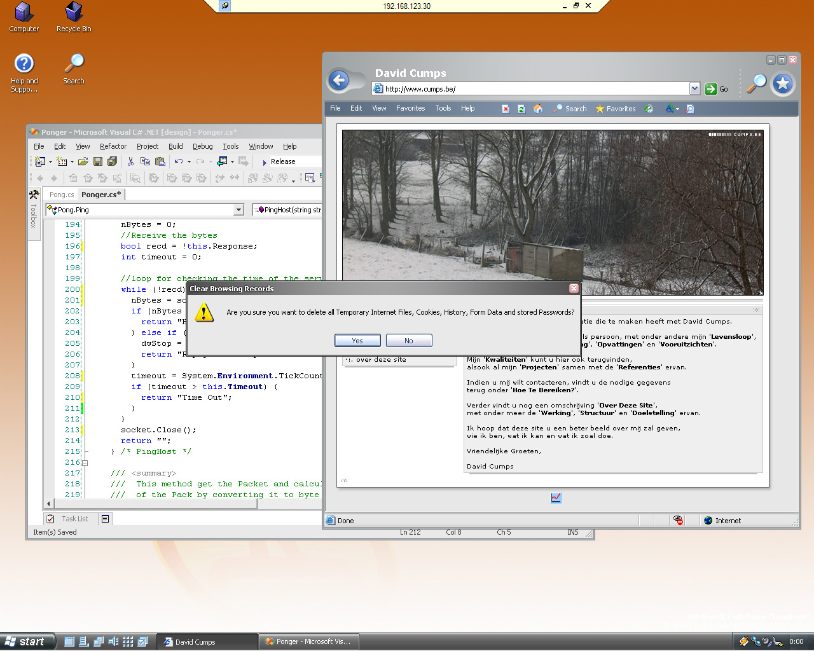
Task: Click the blue star favorites icon in browser header
Action: [783, 83]
